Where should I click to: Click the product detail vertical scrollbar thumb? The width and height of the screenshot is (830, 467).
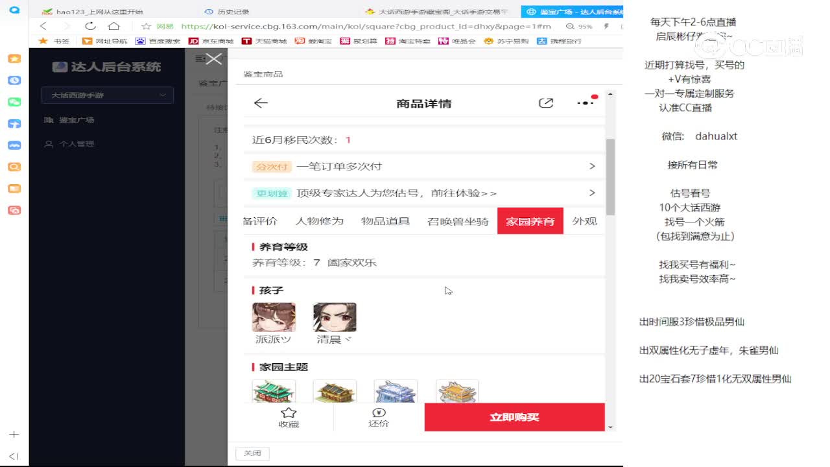610,176
